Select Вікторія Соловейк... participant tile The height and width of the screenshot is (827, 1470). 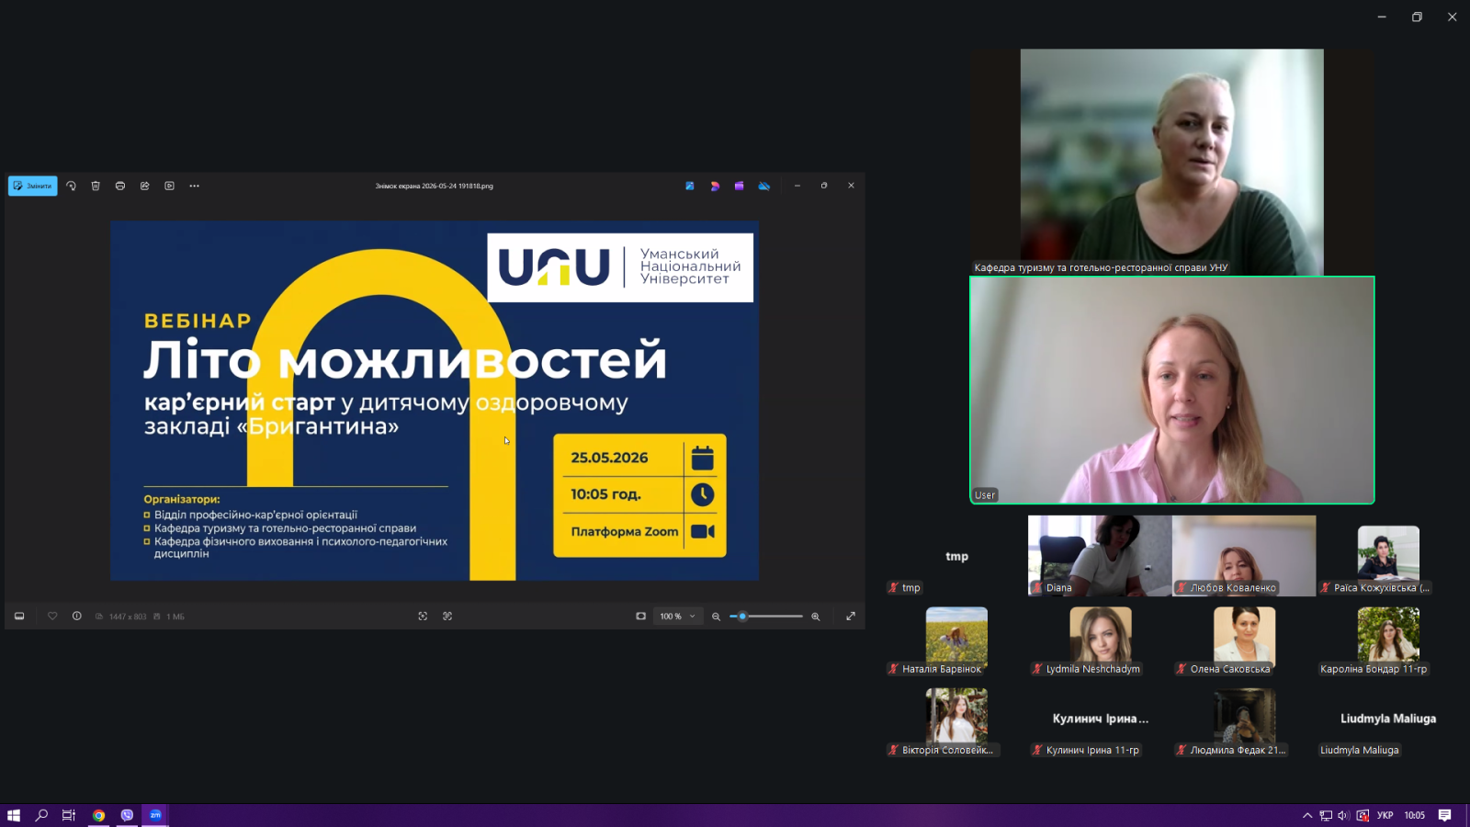tap(956, 720)
